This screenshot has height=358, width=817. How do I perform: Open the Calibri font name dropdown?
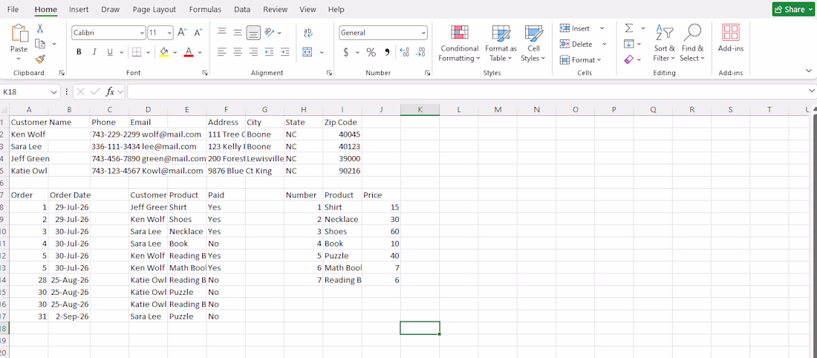[x=143, y=33]
